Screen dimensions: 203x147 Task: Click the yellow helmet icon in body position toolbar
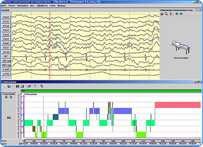[162, 14]
